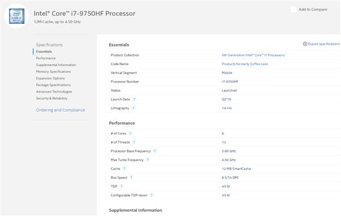Viewport: 341px width, 216px height.
Task: Open Products formerly Coffee Lake link
Action: 245,64
